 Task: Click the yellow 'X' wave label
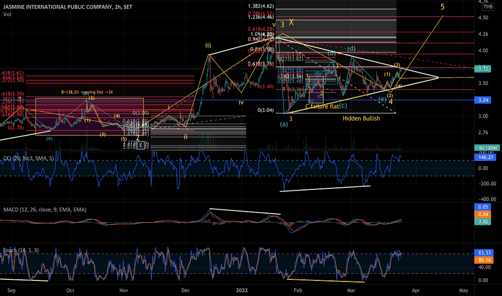[x=291, y=22]
